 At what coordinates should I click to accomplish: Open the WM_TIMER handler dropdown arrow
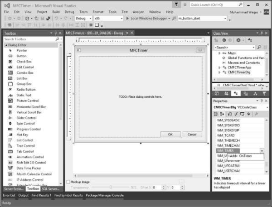tap(262, 150)
